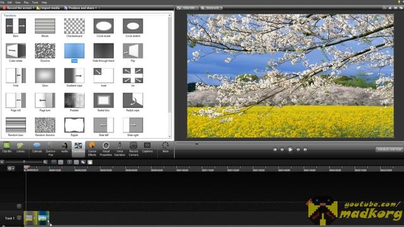
Task: Select the Barn transition thumbnail
Action: coord(16,26)
